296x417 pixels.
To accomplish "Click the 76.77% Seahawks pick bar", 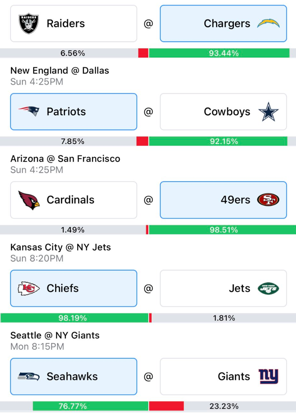I will tap(91, 406).
